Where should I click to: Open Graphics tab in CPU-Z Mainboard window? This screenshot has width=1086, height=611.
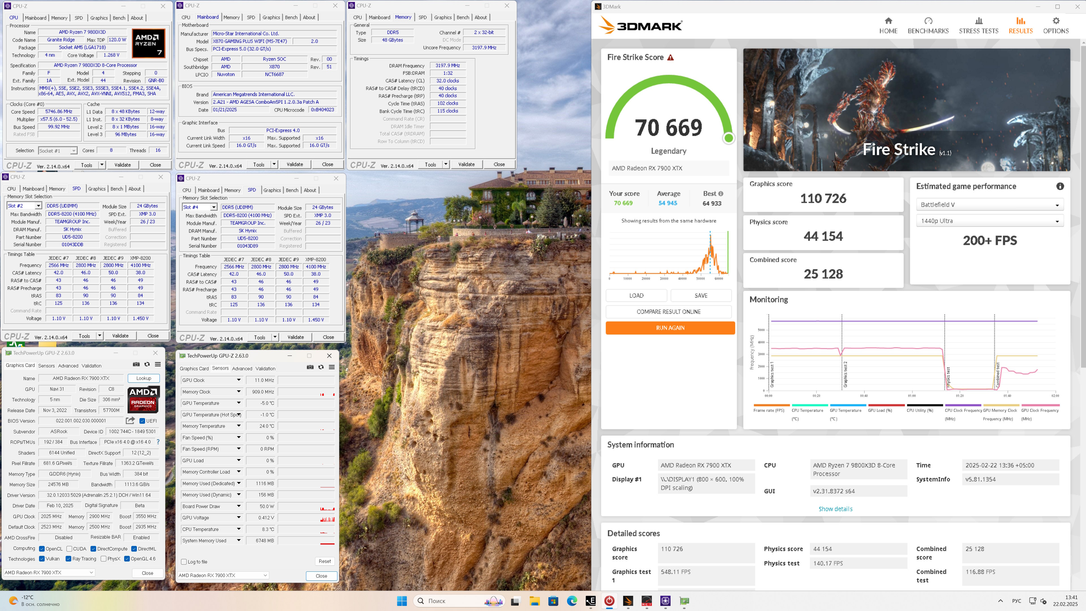coord(271,17)
